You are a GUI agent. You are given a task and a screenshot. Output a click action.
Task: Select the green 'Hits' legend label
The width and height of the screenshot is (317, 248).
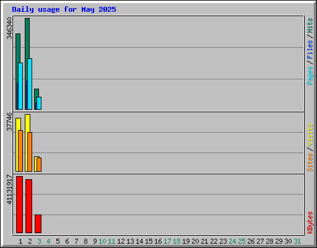pyautogui.click(x=310, y=25)
